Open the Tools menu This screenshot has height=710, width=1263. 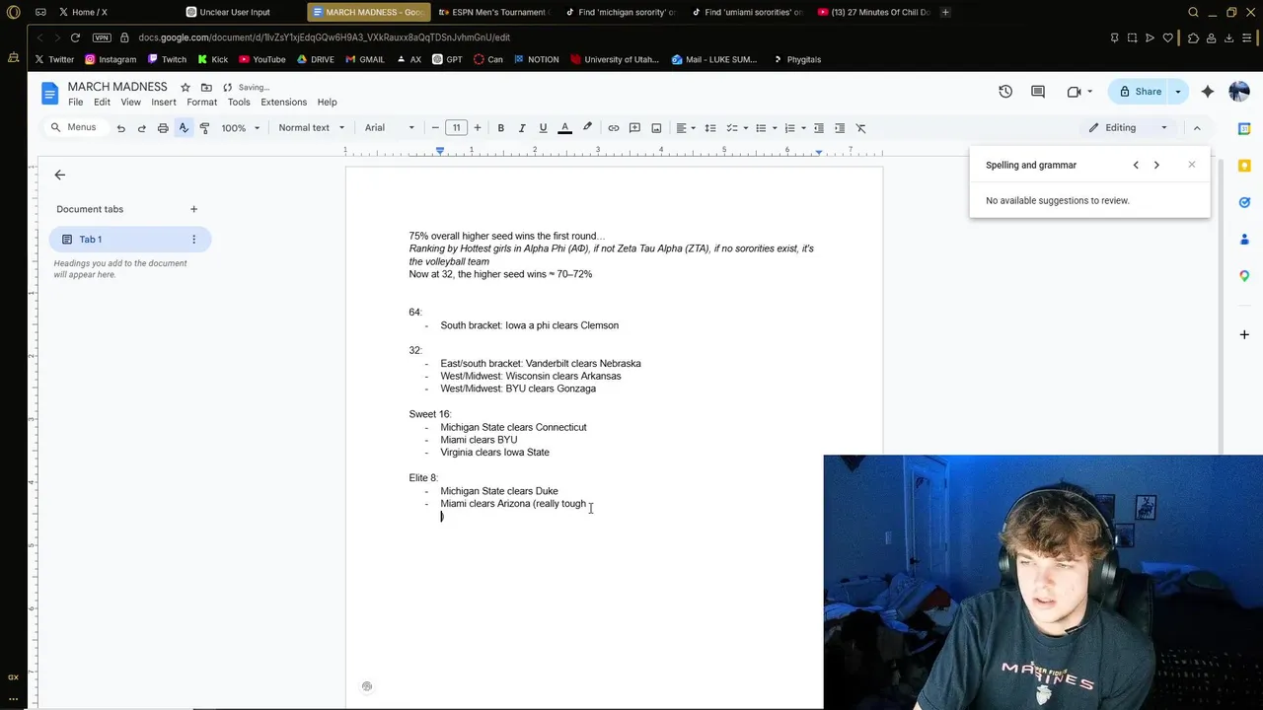(239, 103)
